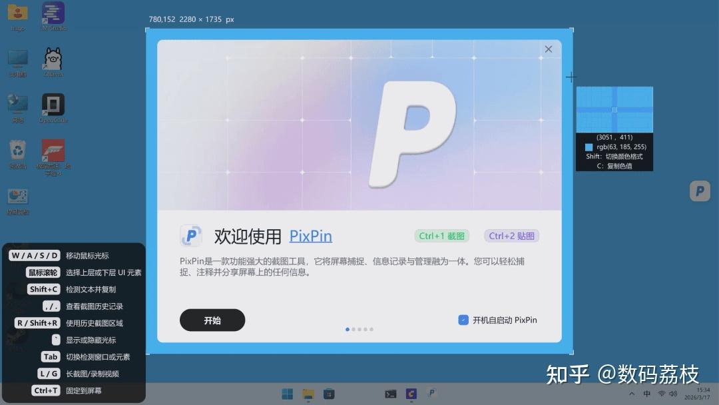Click the 固定到屏幕 hint text
Screen dimensions: 719x405
pyautogui.click(x=83, y=391)
